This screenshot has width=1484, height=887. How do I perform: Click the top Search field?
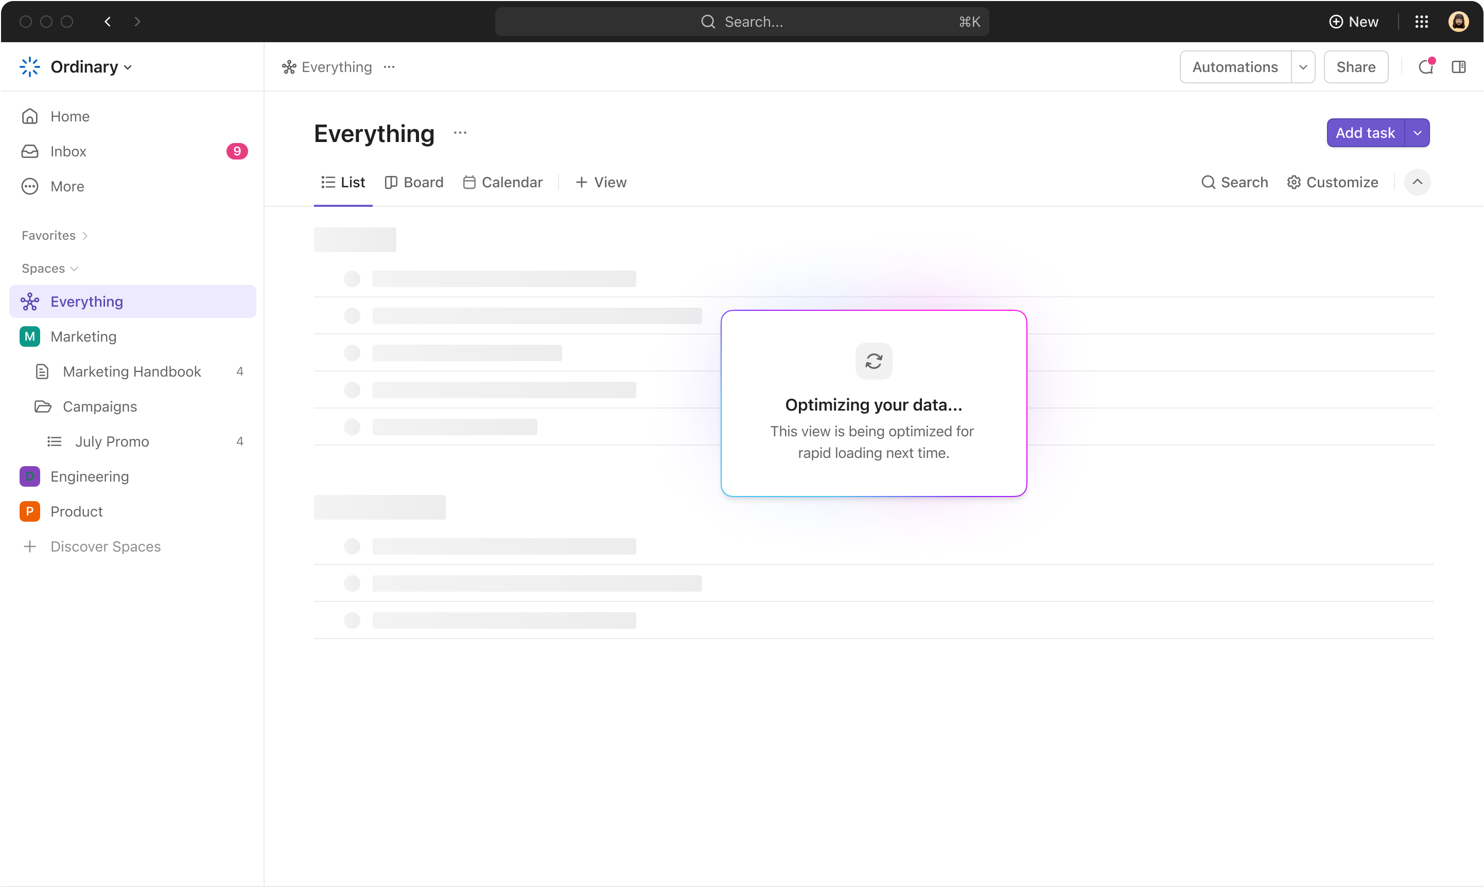tap(741, 22)
